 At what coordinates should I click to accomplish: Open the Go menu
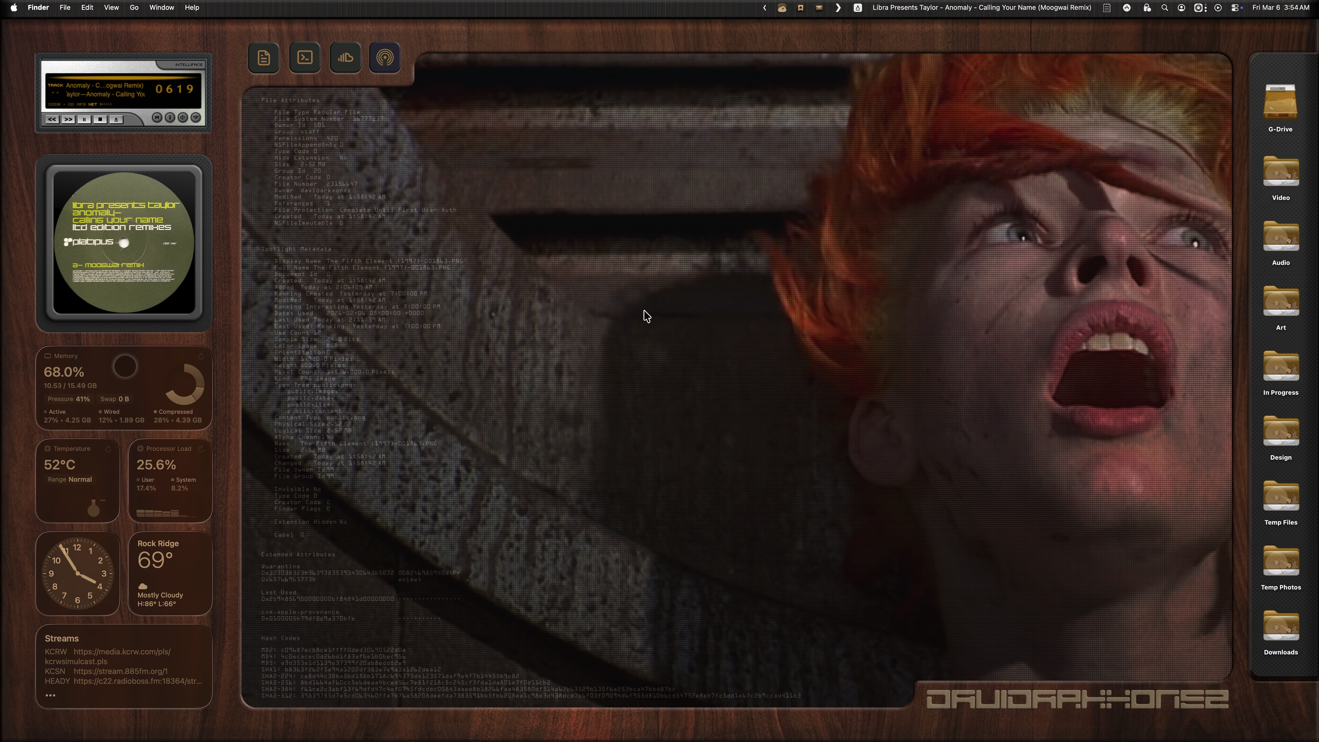(134, 8)
